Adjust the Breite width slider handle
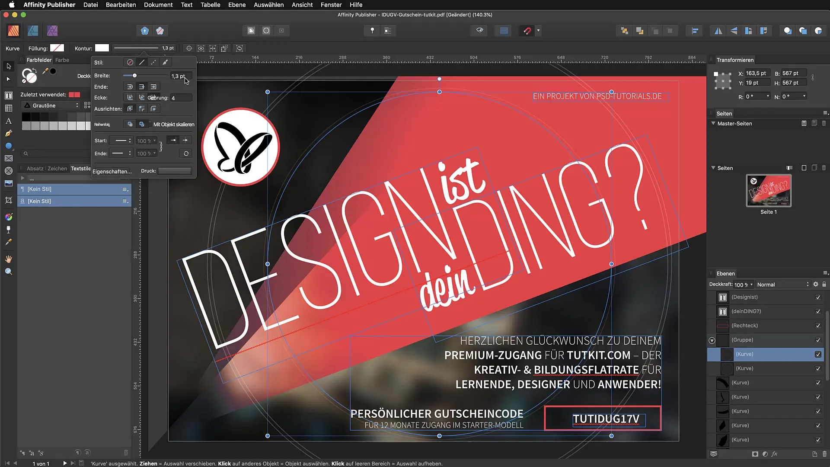Viewport: 830px width, 467px height. 134,76
